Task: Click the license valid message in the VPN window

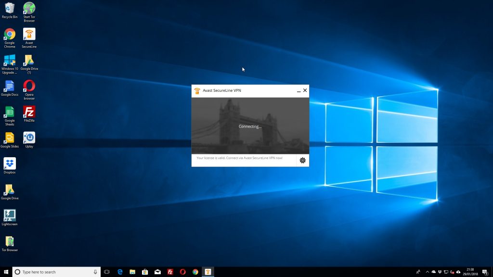Action: pyautogui.click(x=239, y=158)
